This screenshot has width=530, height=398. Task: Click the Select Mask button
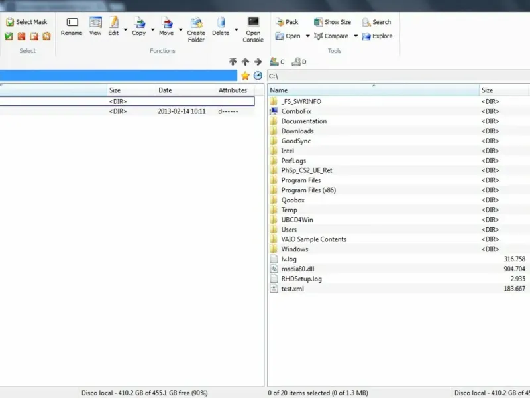(26, 22)
